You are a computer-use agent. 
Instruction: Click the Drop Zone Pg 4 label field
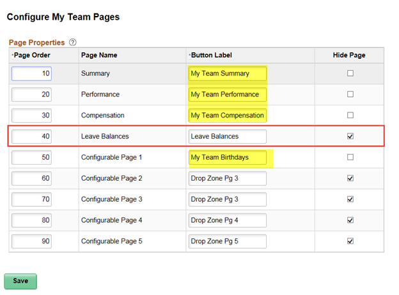(x=227, y=220)
